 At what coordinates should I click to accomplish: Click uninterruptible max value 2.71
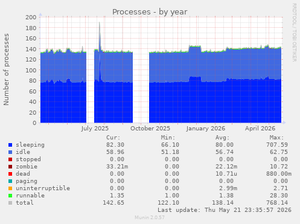tap(281, 188)
